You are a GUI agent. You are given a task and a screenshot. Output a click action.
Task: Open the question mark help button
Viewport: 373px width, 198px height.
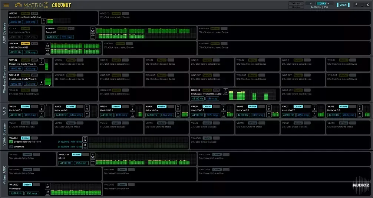356,5
